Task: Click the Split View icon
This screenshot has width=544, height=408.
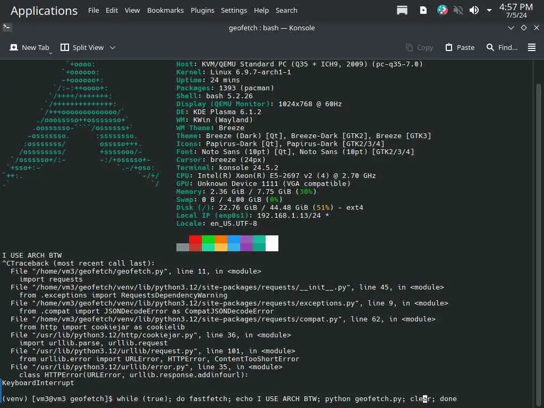Action: (64, 47)
